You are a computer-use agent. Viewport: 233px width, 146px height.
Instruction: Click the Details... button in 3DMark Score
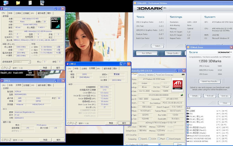coord(195,96)
